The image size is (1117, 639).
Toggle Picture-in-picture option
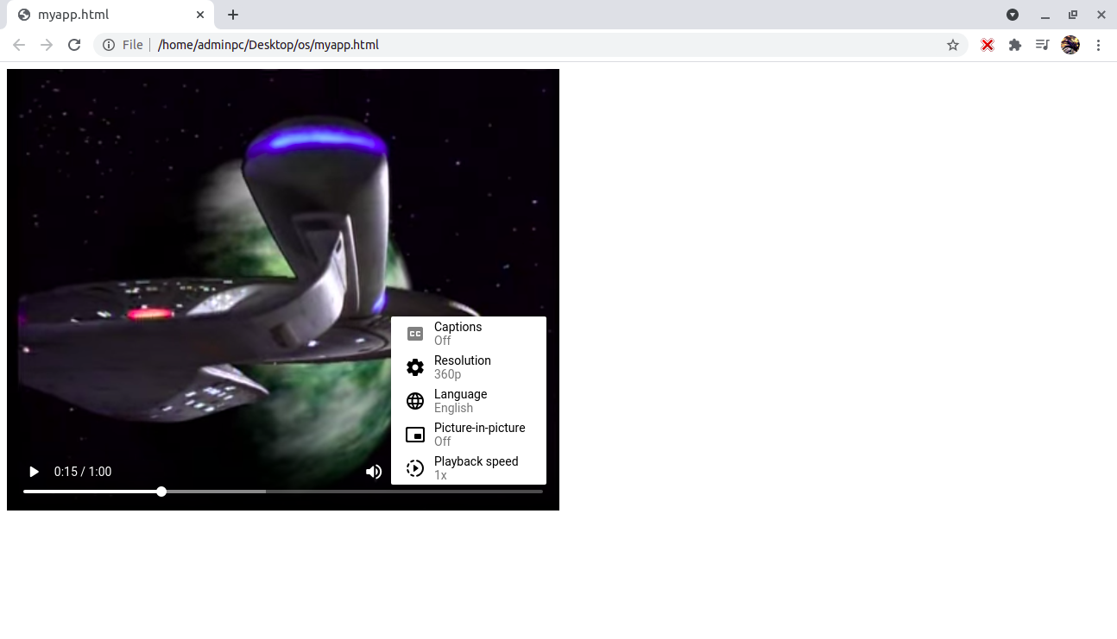click(x=469, y=435)
